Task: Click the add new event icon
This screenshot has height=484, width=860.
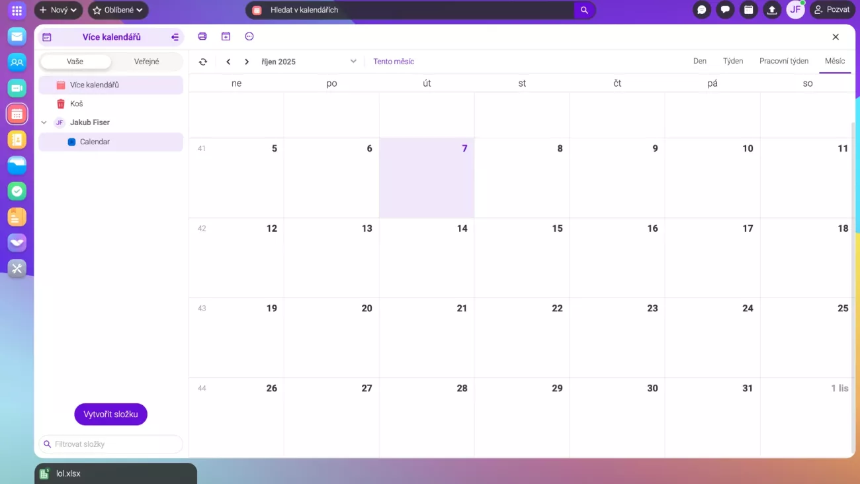Action: click(226, 36)
